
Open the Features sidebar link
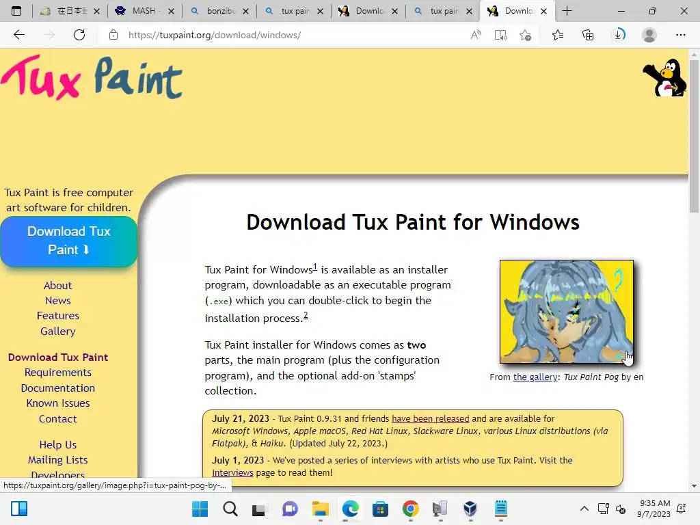57,316
